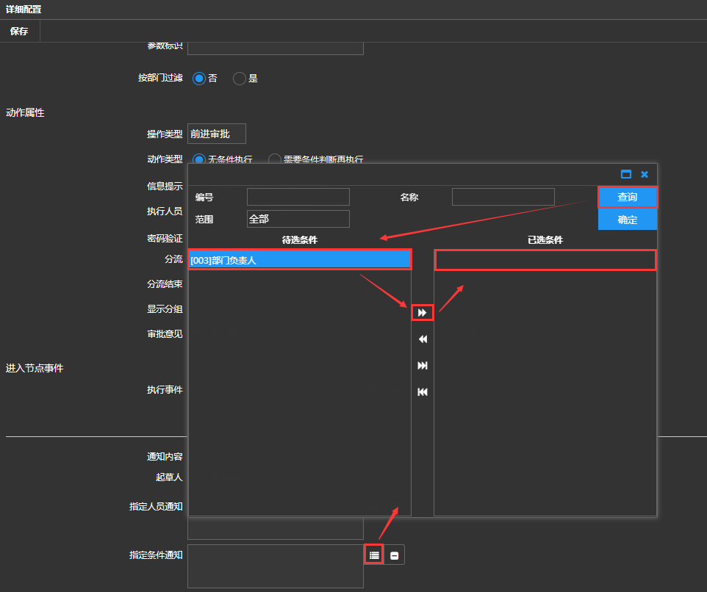Click the 名称 input field
This screenshot has height=592, width=707.
(503, 197)
